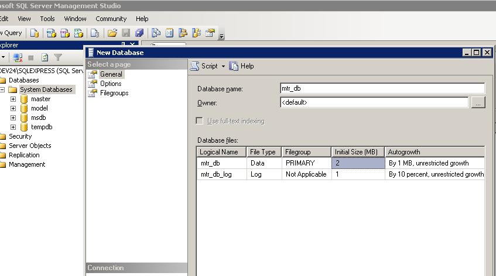Click 'By 10 percent, unrestricted growth' cell

pyautogui.click(x=435, y=174)
